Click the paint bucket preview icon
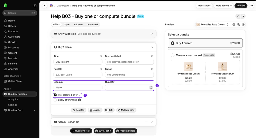Image resolution: width=256 pixels, height=138 pixels. point(238,24)
